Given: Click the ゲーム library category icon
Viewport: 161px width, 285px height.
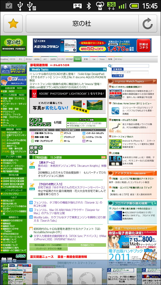Looking at the screenshot, I should pos(84,141).
